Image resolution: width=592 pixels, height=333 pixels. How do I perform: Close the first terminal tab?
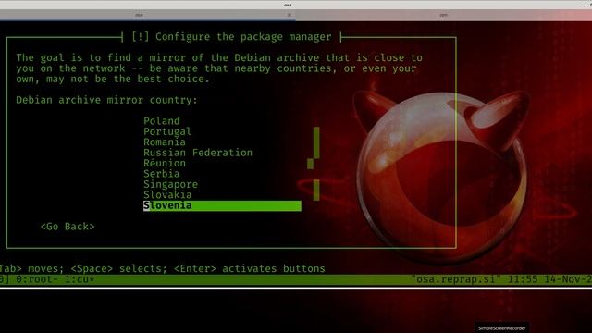click(x=290, y=15)
